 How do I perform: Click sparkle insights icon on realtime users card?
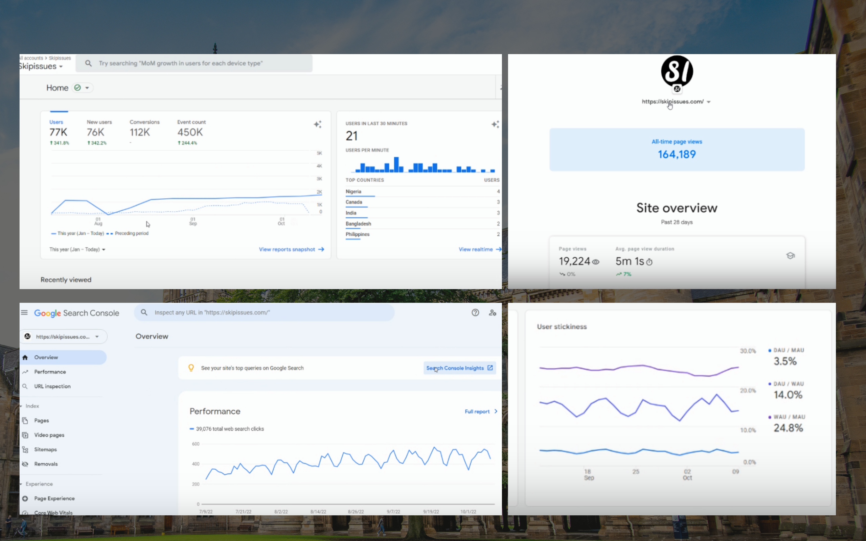495,124
